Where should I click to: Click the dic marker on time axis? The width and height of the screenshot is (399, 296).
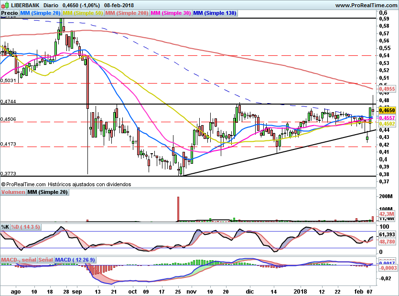pos(250,291)
